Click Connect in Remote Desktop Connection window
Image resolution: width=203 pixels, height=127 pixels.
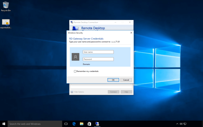point(113,92)
